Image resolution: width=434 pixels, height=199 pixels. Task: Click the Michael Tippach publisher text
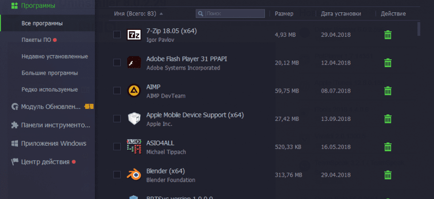pos(166,152)
